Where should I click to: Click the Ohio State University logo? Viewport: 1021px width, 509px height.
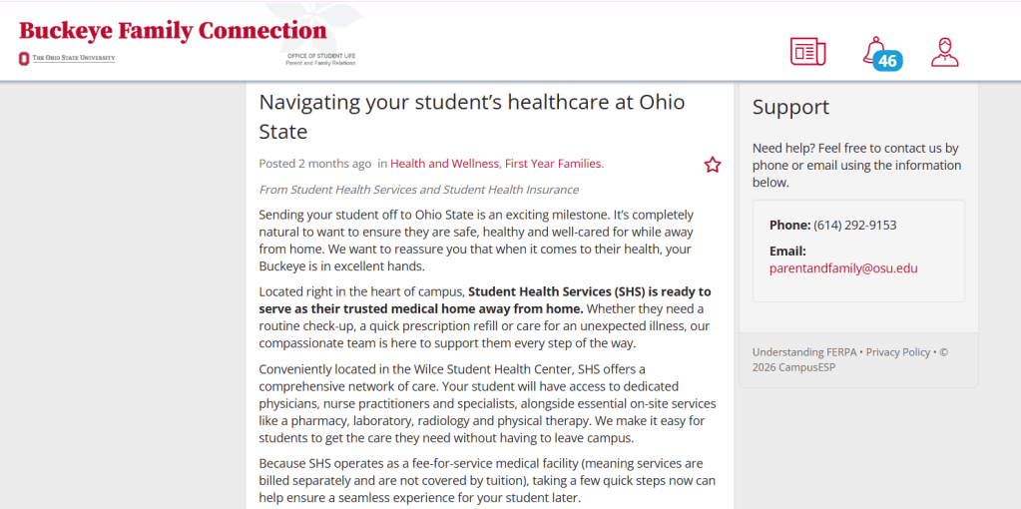67,59
